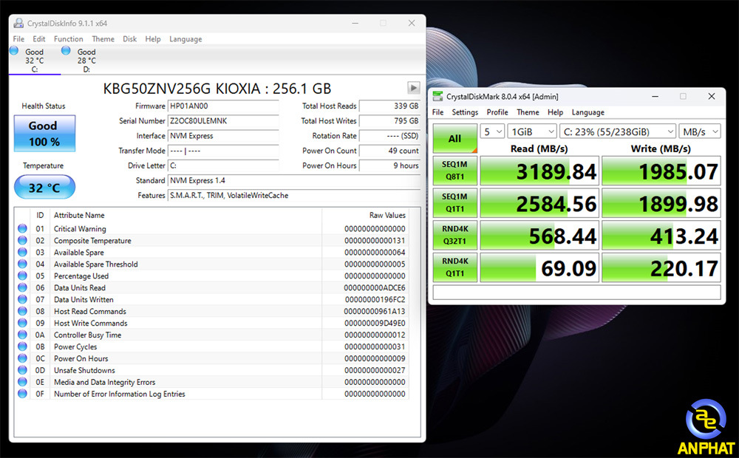Run the SEQ1M Q8T1 test
Viewport: 739px width, 458px height.
(x=454, y=171)
